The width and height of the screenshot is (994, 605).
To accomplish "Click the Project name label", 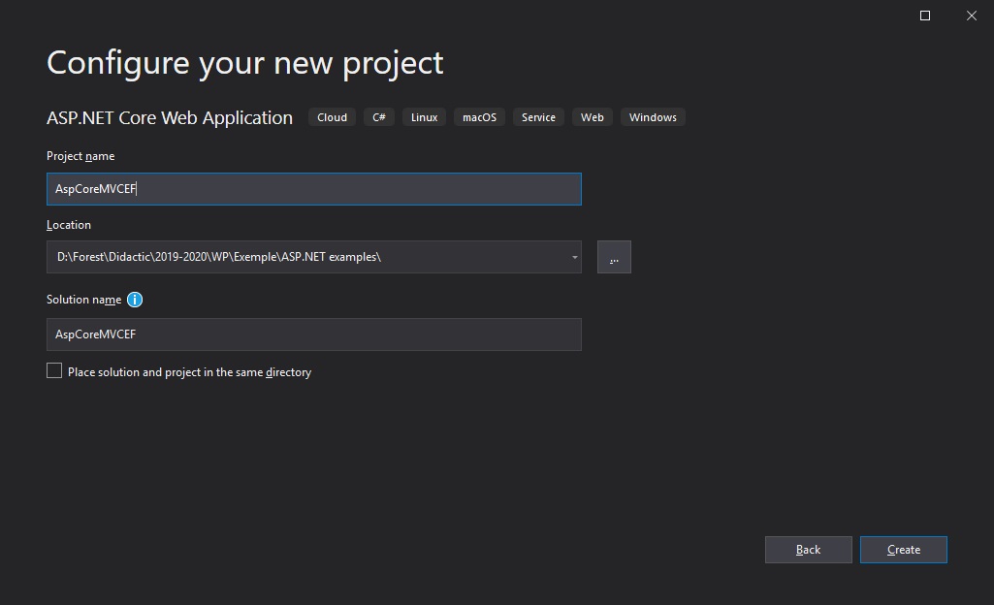I will point(80,156).
